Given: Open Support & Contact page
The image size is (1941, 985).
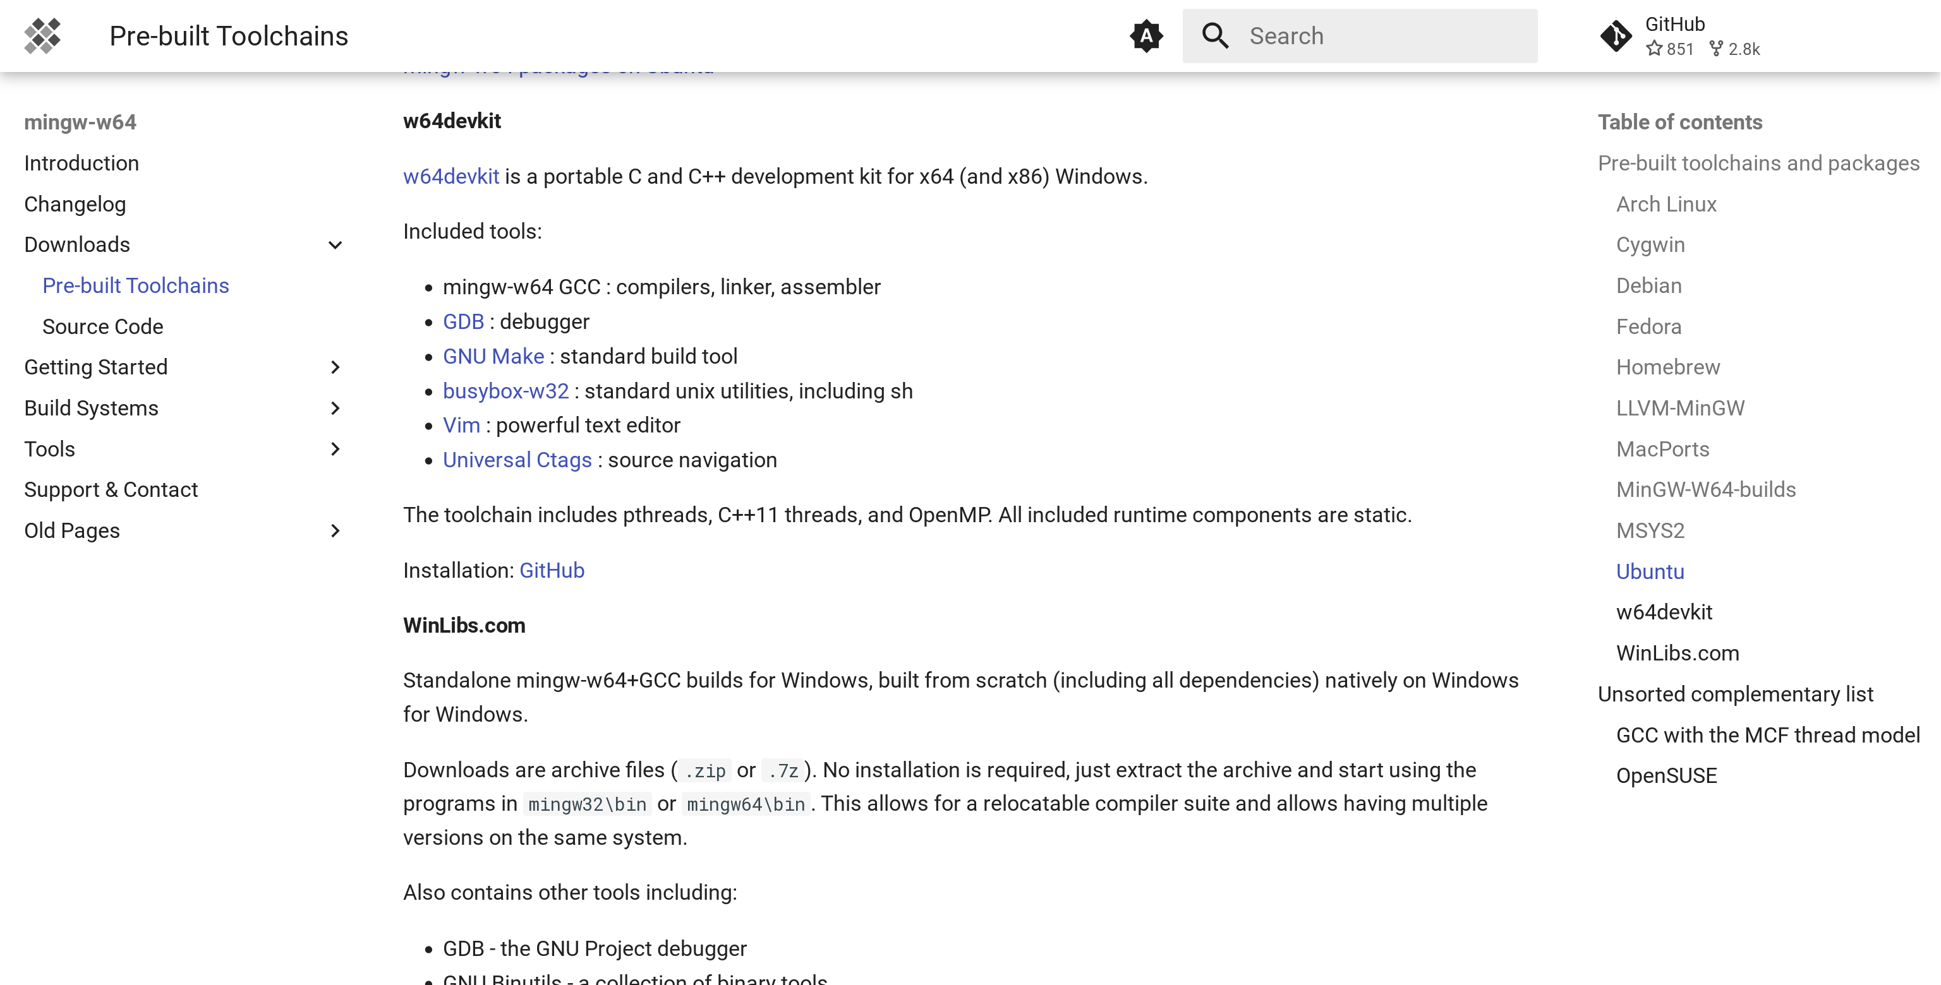Looking at the screenshot, I should [x=111, y=489].
